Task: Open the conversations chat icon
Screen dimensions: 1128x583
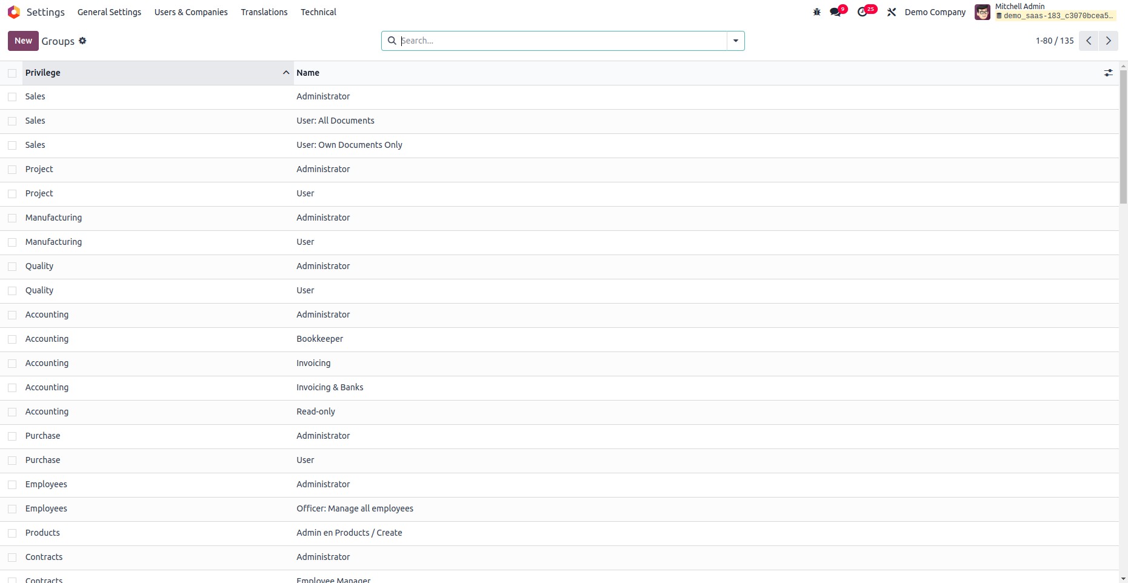Action: (836, 12)
